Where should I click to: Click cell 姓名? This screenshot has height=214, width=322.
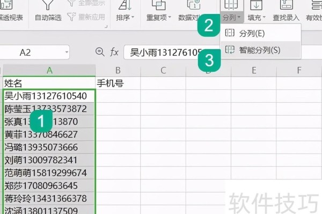click(x=49, y=83)
